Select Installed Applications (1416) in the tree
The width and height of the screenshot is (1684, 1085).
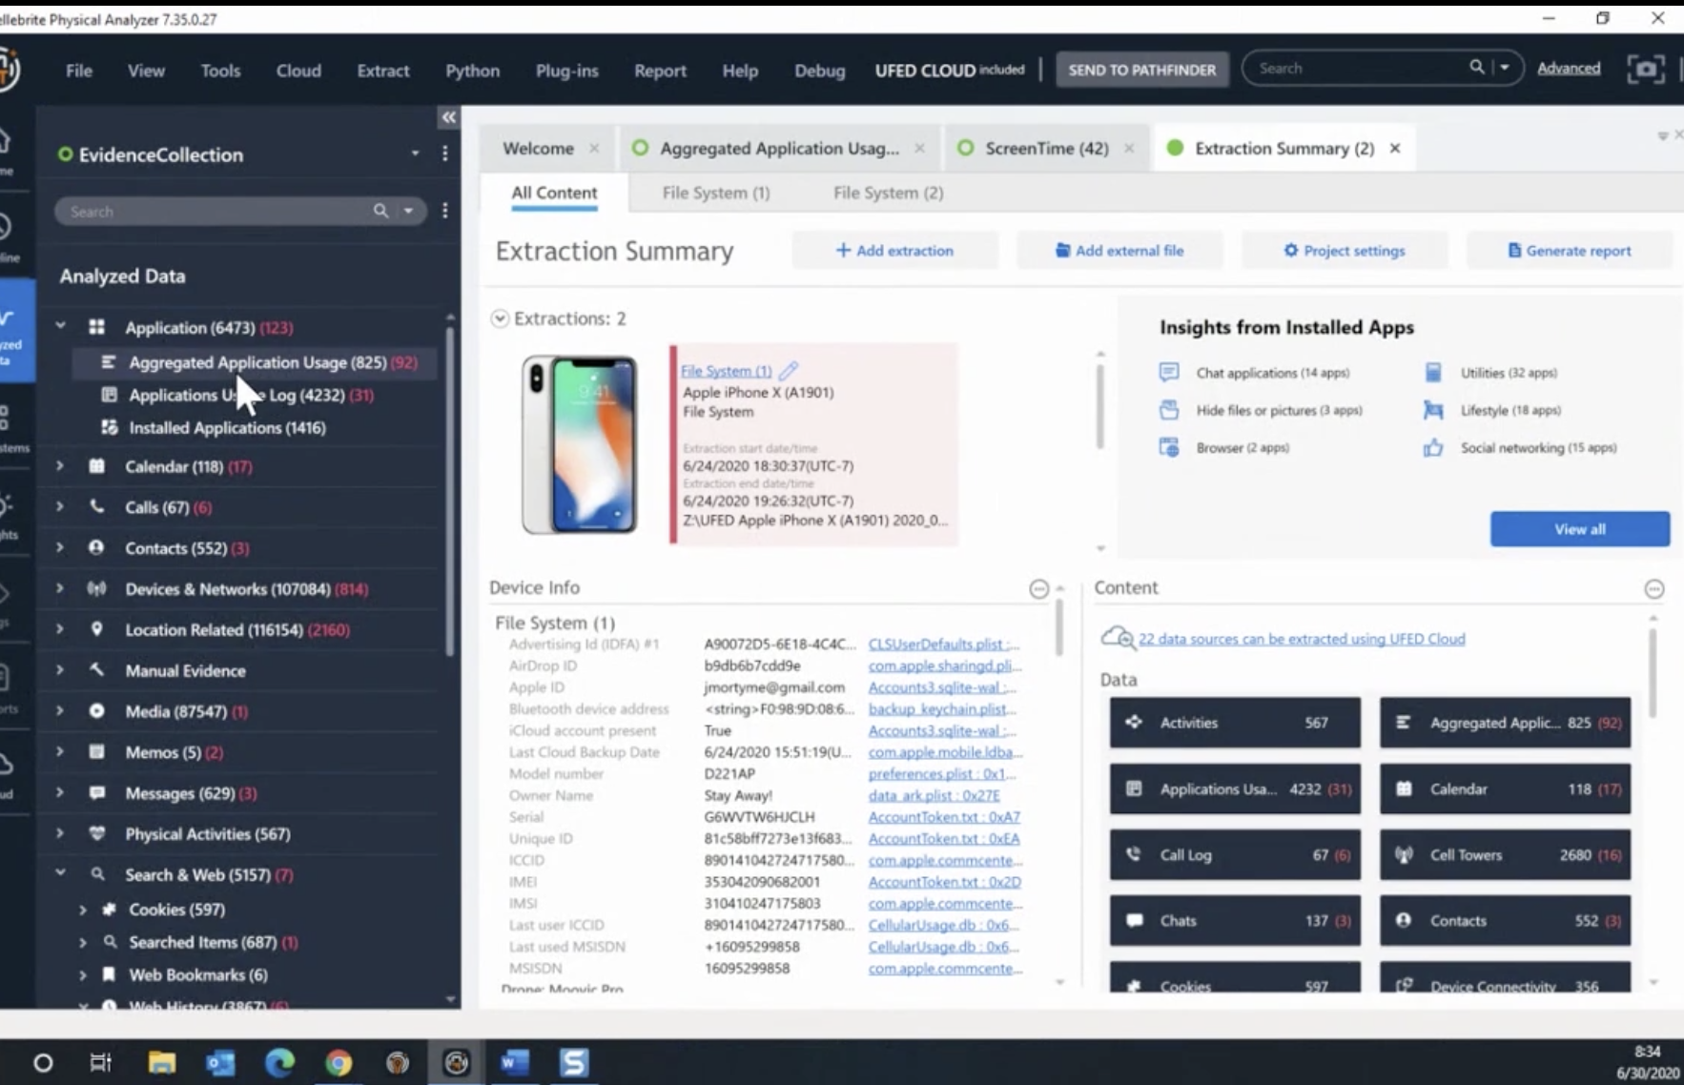point(227,428)
